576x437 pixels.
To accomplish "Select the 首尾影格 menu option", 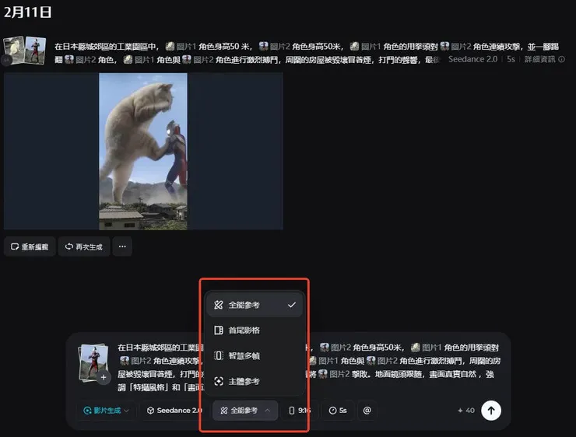I will tap(255, 330).
